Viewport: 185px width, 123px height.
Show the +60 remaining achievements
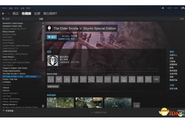[156, 79]
